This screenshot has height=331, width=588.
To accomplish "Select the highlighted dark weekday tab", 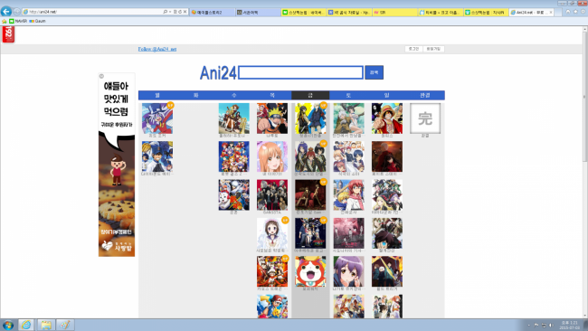I will coord(310,95).
